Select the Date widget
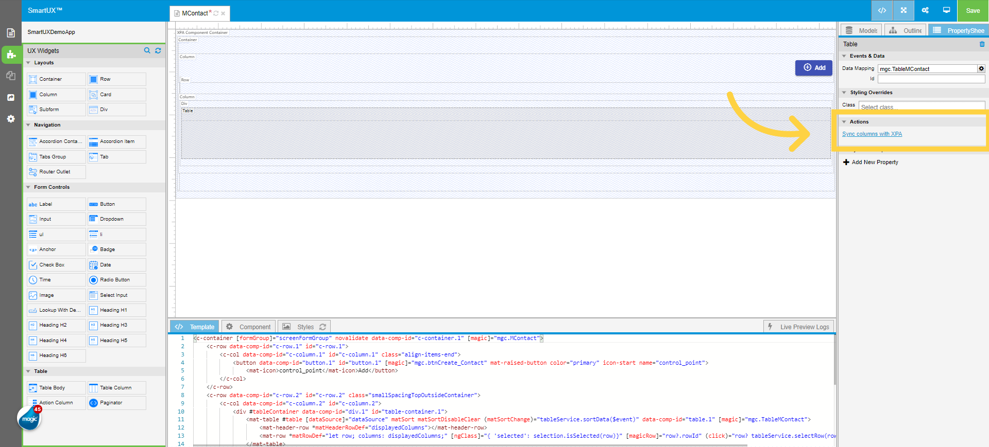The image size is (989, 447). (x=116, y=265)
